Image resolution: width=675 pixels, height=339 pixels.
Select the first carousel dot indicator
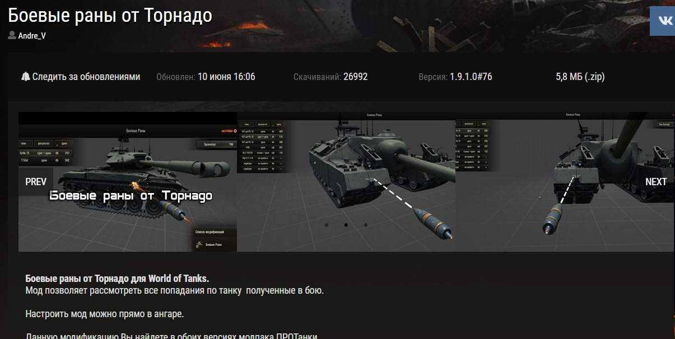tap(326, 225)
